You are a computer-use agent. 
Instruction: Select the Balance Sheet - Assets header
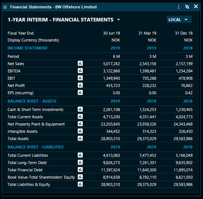[32, 101]
